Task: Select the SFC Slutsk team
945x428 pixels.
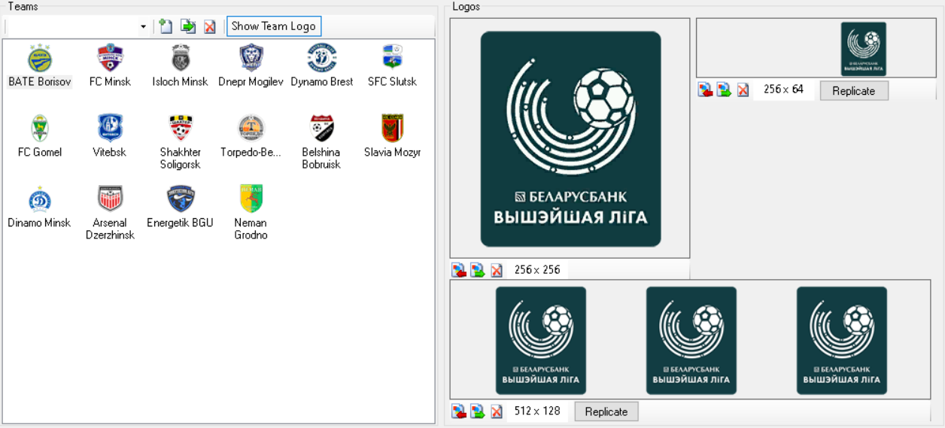Action: coord(392,66)
